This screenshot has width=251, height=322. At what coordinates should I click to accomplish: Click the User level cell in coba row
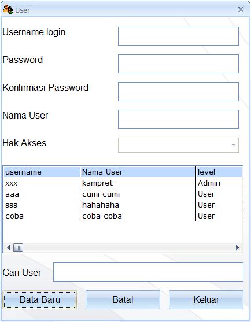pos(219,216)
